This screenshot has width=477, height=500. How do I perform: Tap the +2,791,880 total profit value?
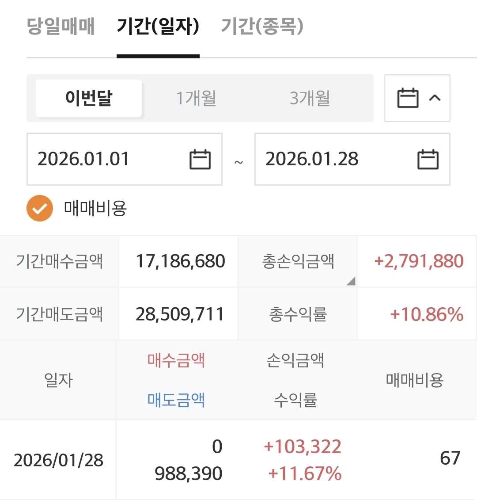[419, 261]
